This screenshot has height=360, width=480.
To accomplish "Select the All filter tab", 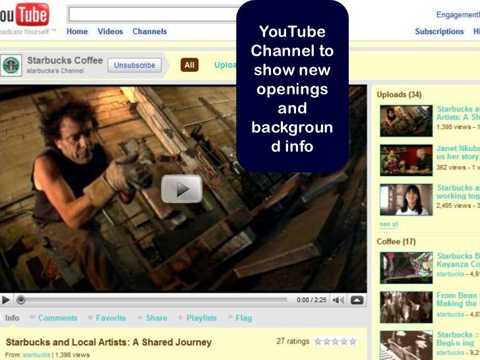I will [189, 65].
